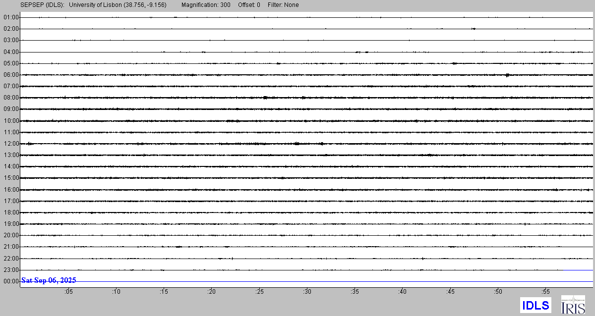The width and height of the screenshot is (595, 316).
Task: Click the :30 minute axis tick label
Action: tap(307, 292)
